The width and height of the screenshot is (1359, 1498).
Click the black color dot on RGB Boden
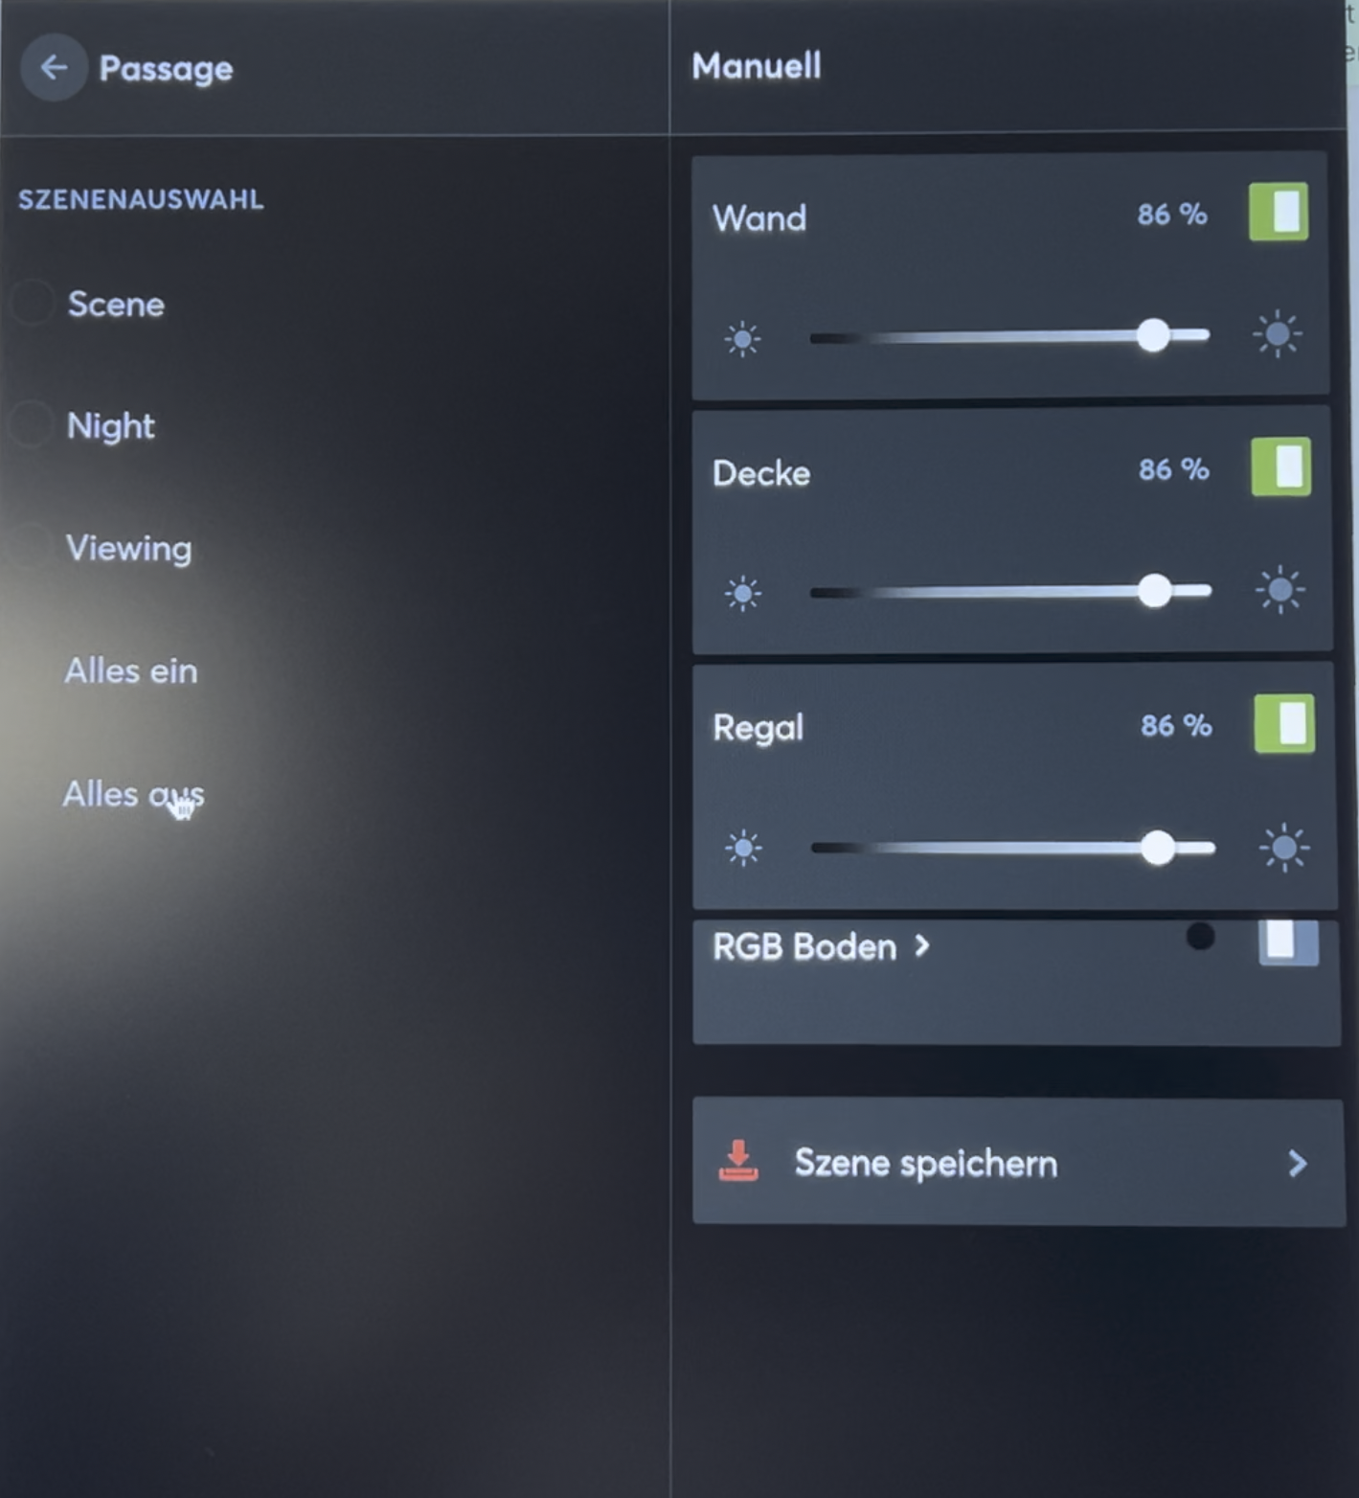click(1200, 936)
